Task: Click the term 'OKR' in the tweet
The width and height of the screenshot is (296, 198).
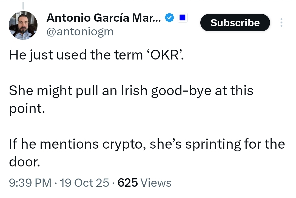Action: click(x=164, y=55)
